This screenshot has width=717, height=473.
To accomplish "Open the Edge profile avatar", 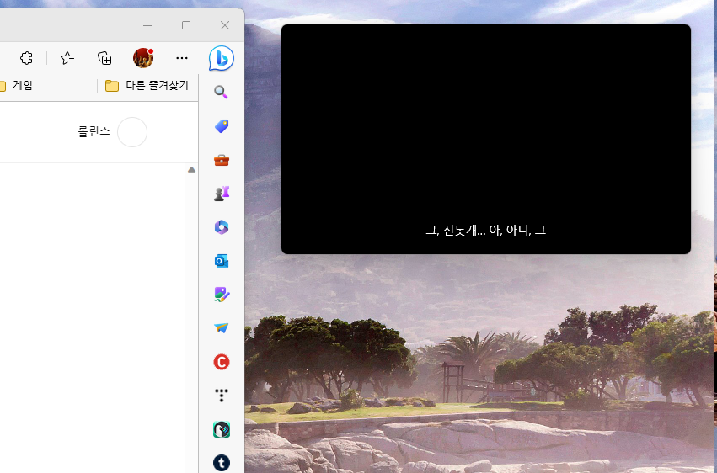I will pos(143,58).
